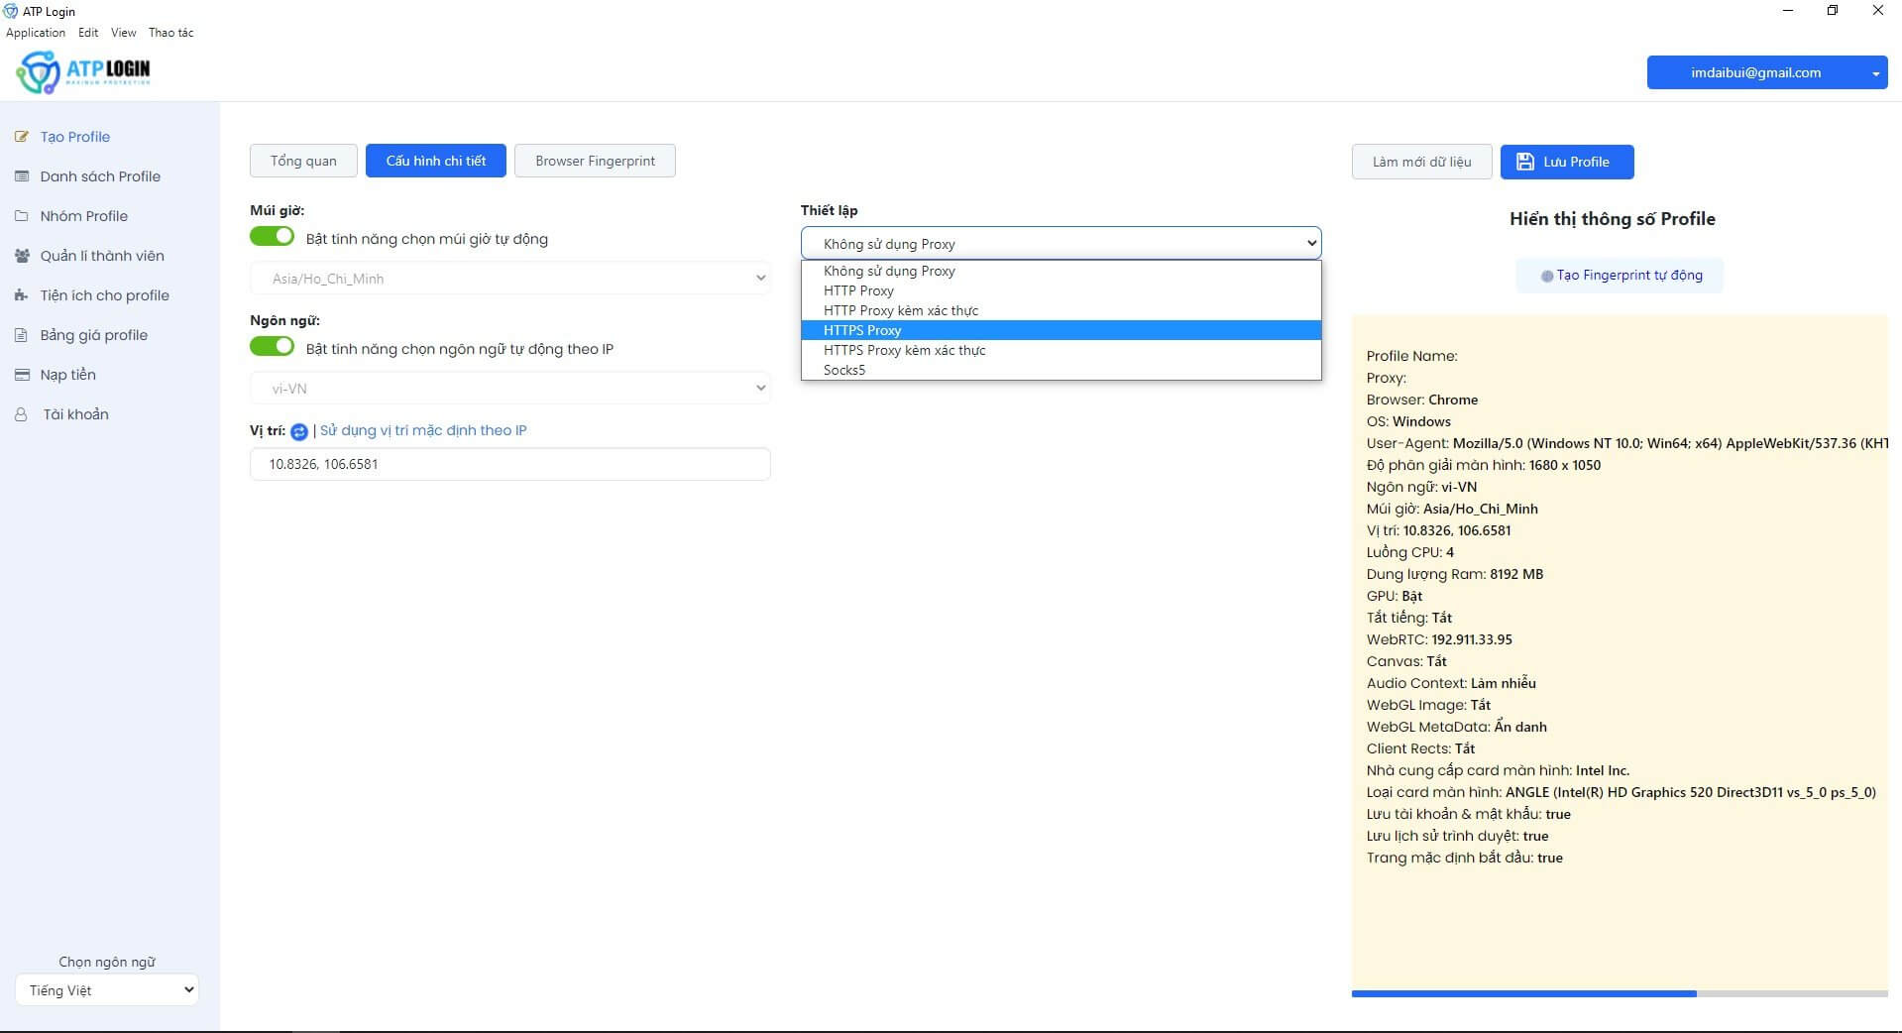Click the circle icon beside Tạo Fingerprint tự động

click(1547, 276)
